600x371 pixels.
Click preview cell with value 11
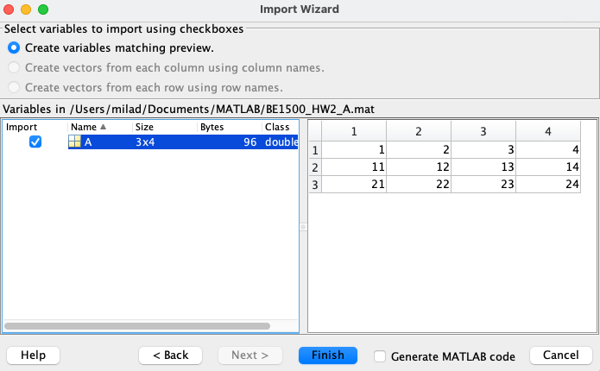[354, 167]
